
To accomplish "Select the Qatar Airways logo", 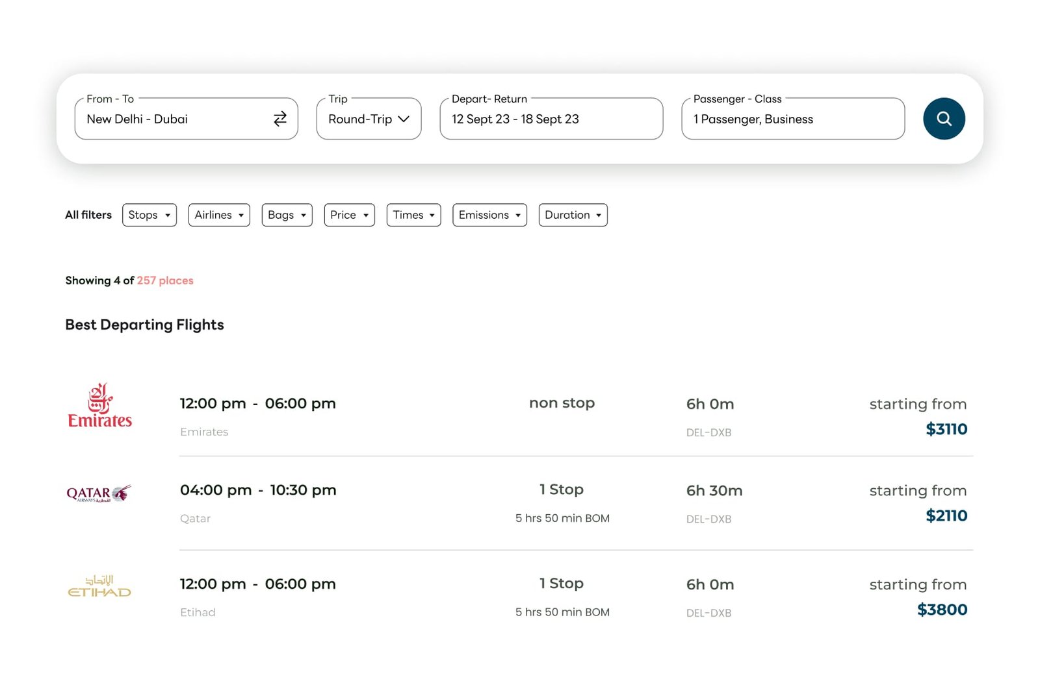I will (x=99, y=493).
